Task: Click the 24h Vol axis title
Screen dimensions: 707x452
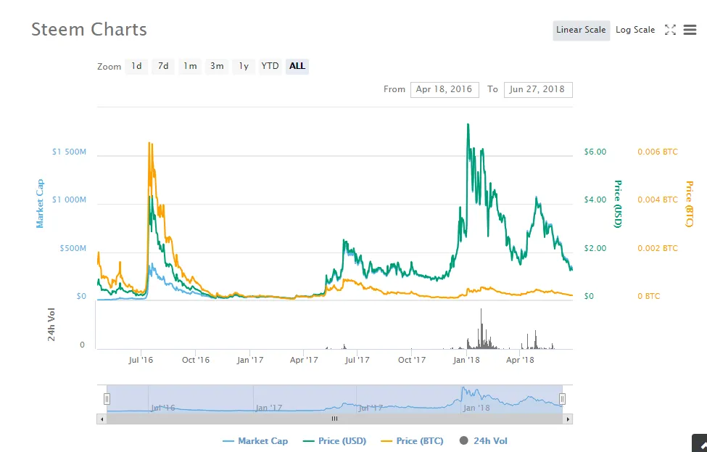Action: [51, 325]
